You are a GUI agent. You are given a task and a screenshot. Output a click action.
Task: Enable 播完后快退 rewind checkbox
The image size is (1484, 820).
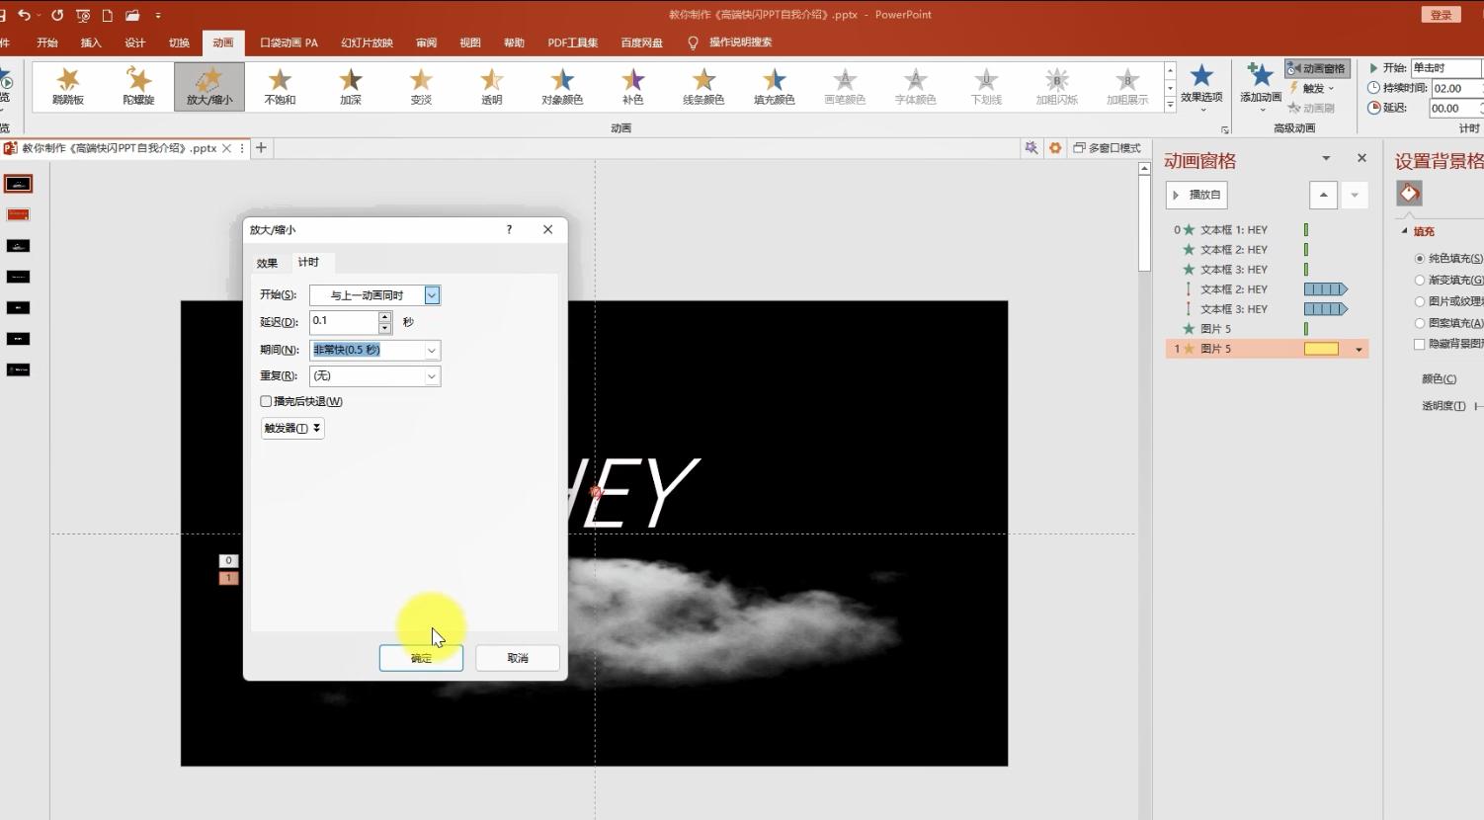[x=266, y=401]
